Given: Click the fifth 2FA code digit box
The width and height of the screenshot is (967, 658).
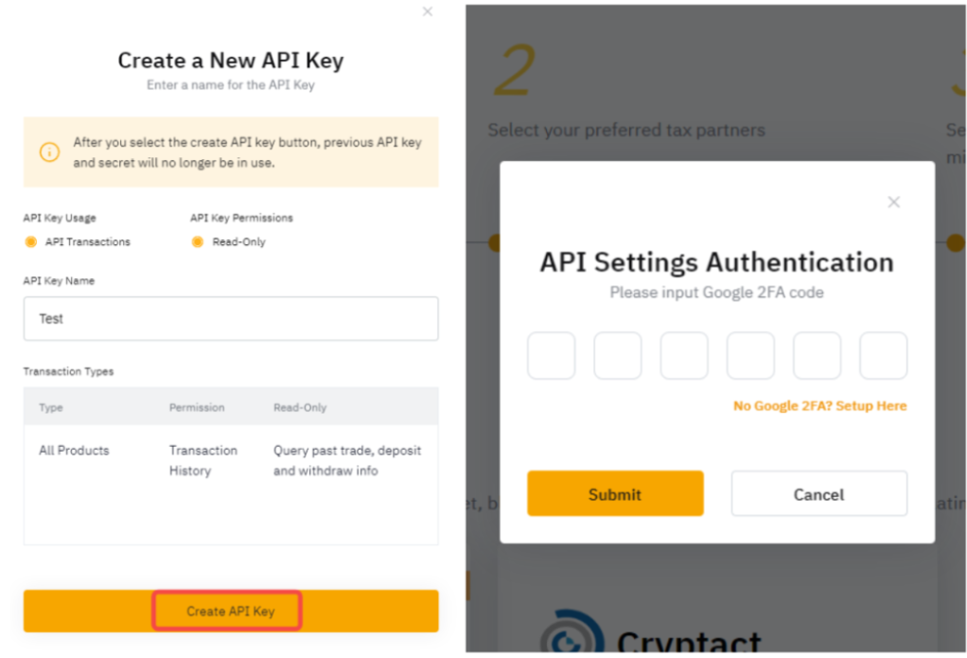Looking at the screenshot, I should [x=817, y=356].
